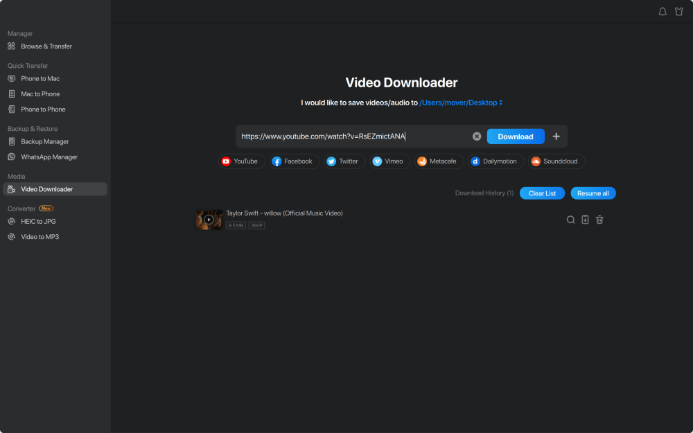Clear the URL input field with the X

477,136
